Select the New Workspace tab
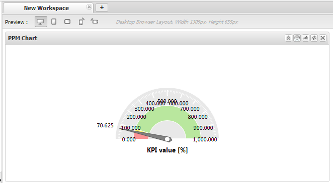The width and height of the screenshot is (333, 183). (x=46, y=8)
